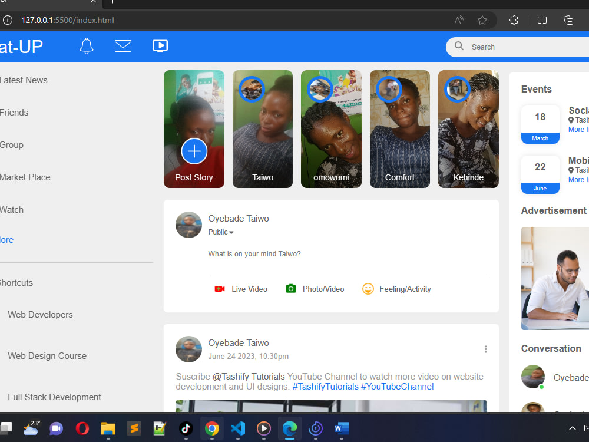Screen dimensions: 589x442
Task: Click More link for March 18 event
Action: pos(578,130)
